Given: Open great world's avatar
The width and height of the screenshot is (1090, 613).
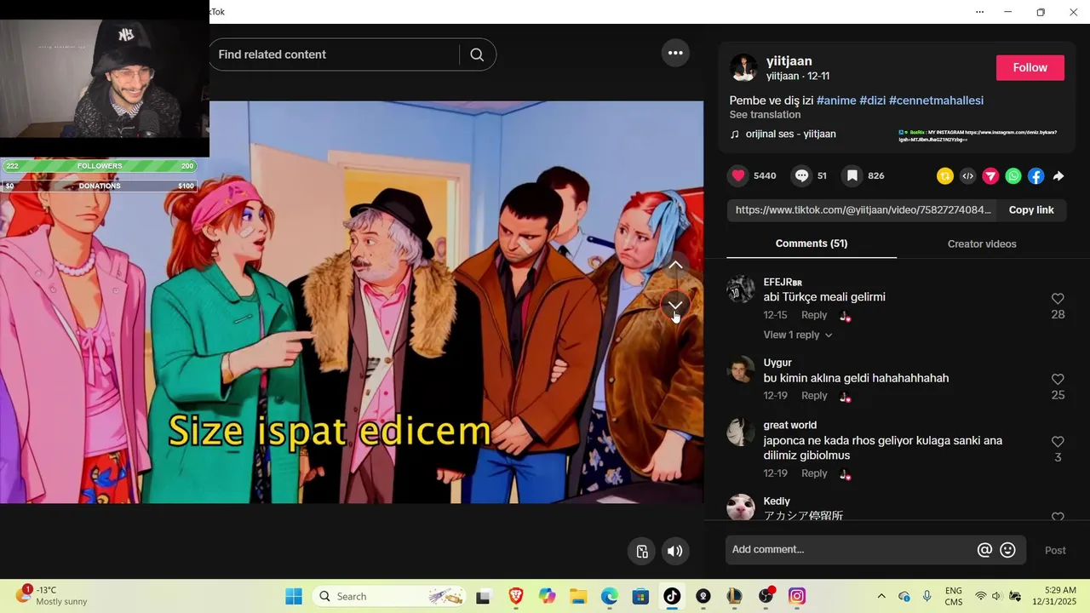Looking at the screenshot, I should (741, 433).
